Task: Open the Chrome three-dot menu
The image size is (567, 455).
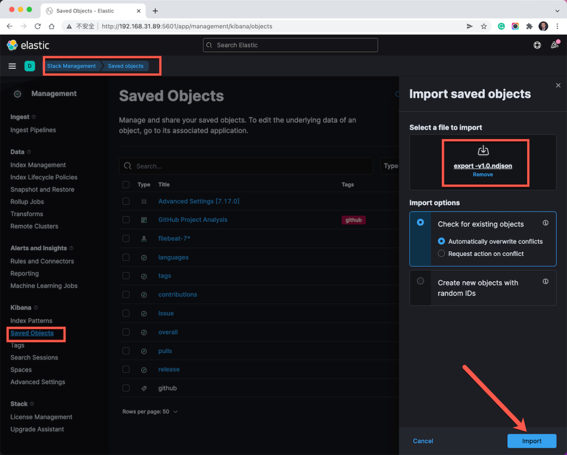Action: 557,26
